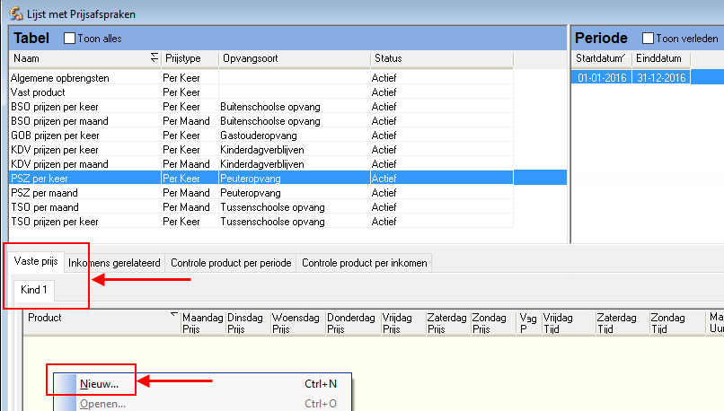
Task: Enable the Toon alles checkbox
Action: tap(70, 39)
